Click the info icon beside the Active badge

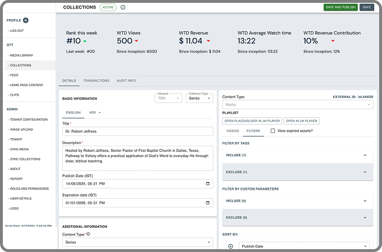pos(123,7)
